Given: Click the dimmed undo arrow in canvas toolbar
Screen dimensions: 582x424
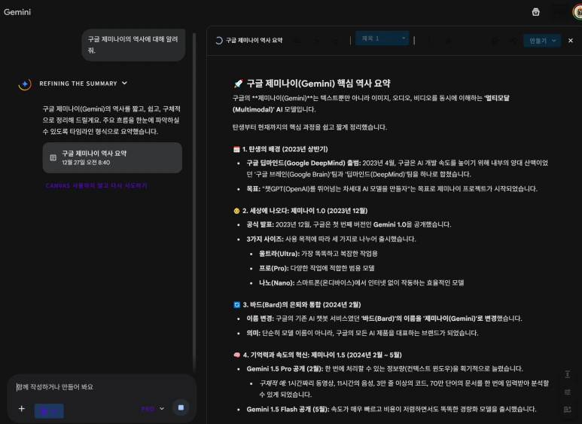Looking at the screenshot, I should point(316,41).
